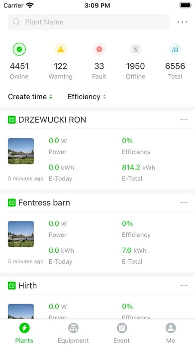Expand options menu for DRZEWUCKI RON

tap(184, 120)
